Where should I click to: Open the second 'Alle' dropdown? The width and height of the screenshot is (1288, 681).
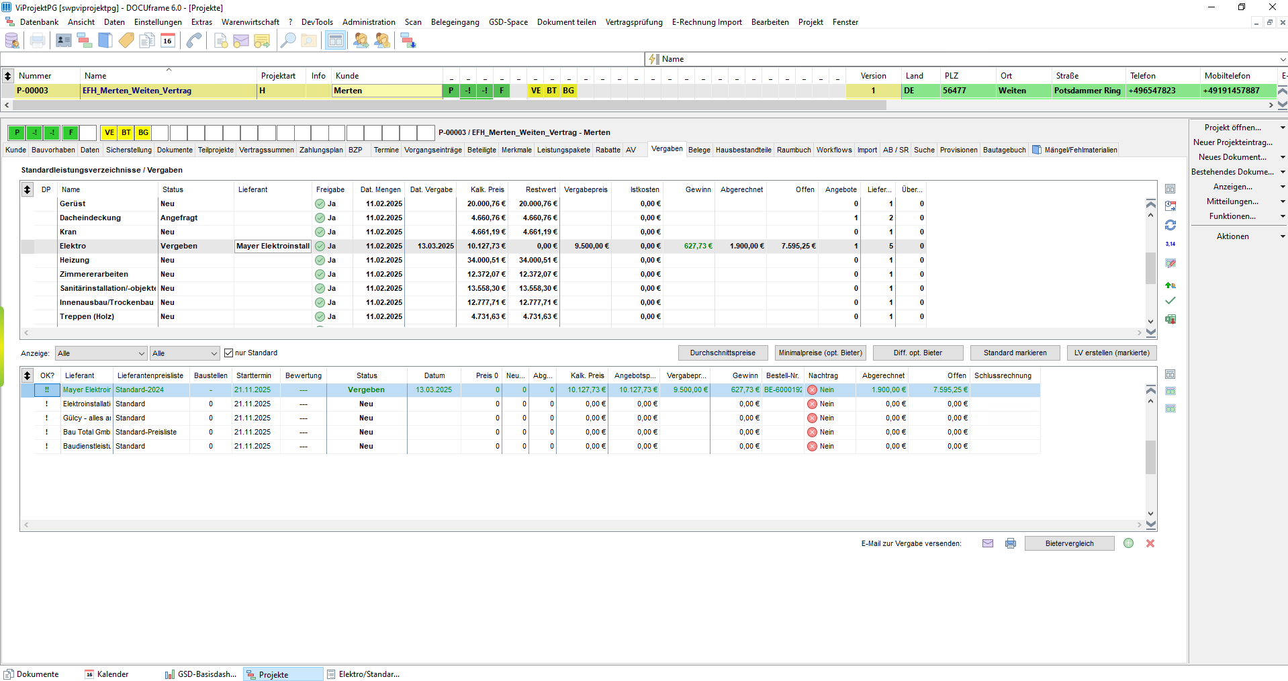coord(185,353)
